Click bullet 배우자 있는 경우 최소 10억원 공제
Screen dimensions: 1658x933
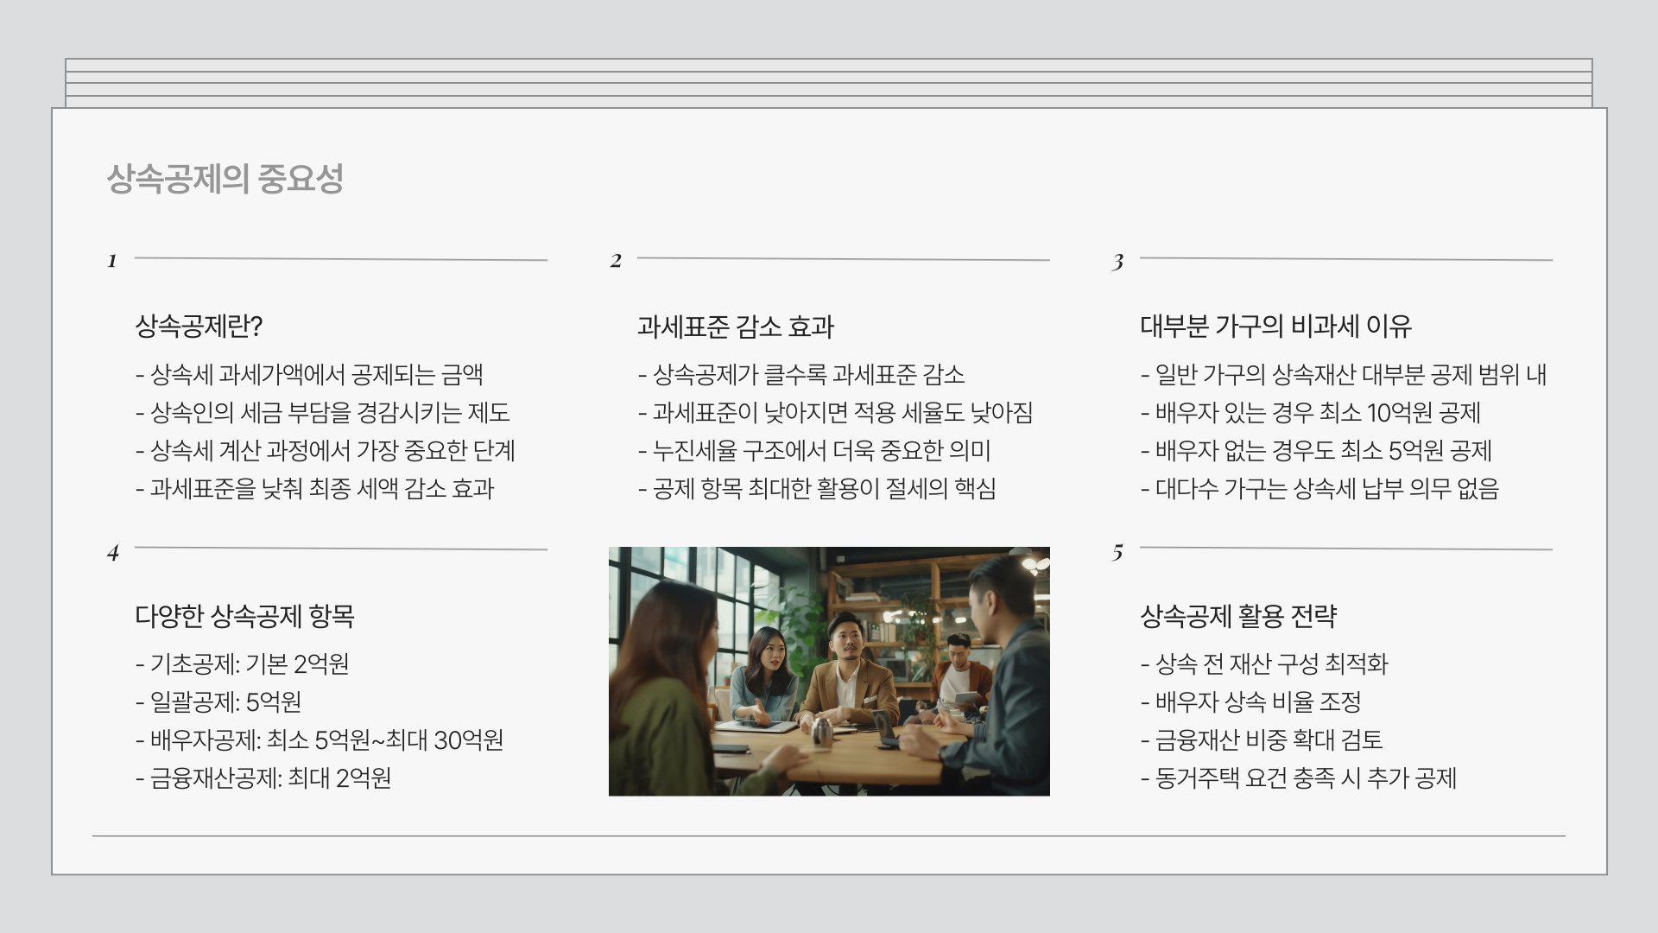(x=1310, y=412)
